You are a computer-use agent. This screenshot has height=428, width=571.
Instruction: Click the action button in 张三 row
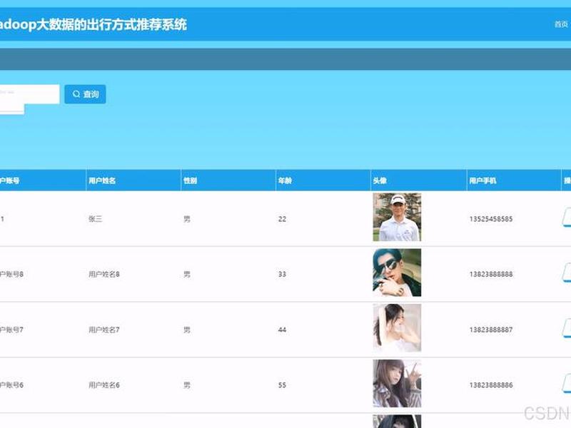(567, 218)
